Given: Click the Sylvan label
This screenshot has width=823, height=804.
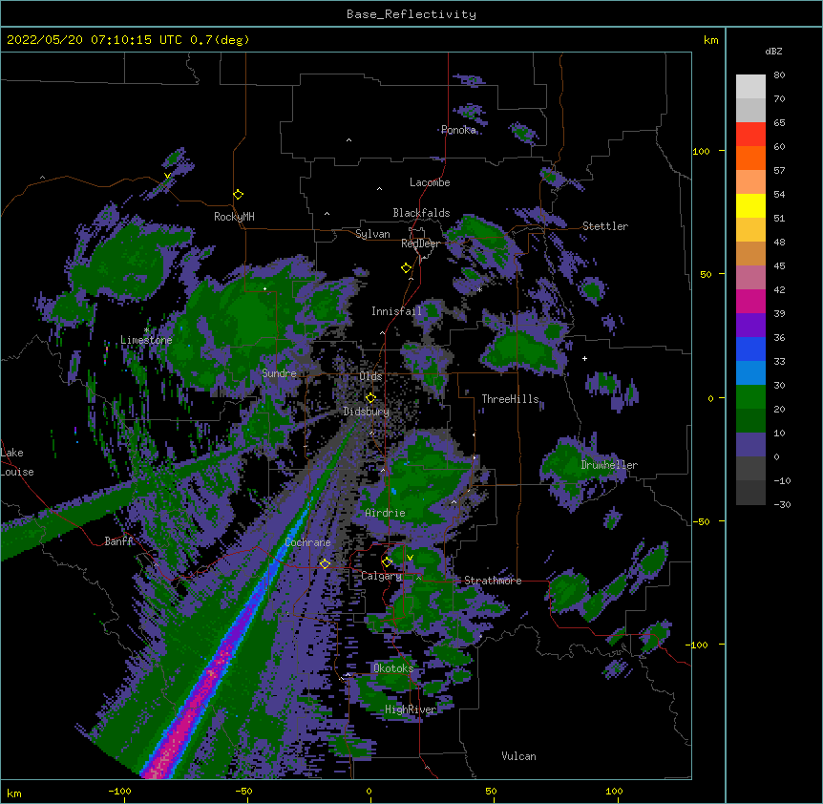Looking at the screenshot, I should tap(372, 234).
